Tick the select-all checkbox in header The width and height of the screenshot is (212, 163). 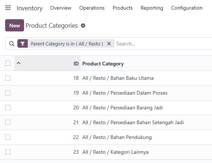[x=8, y=63]
